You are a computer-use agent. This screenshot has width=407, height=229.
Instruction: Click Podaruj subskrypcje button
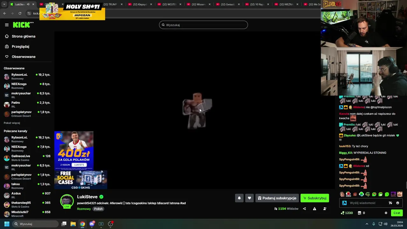(x=277, y=198)
